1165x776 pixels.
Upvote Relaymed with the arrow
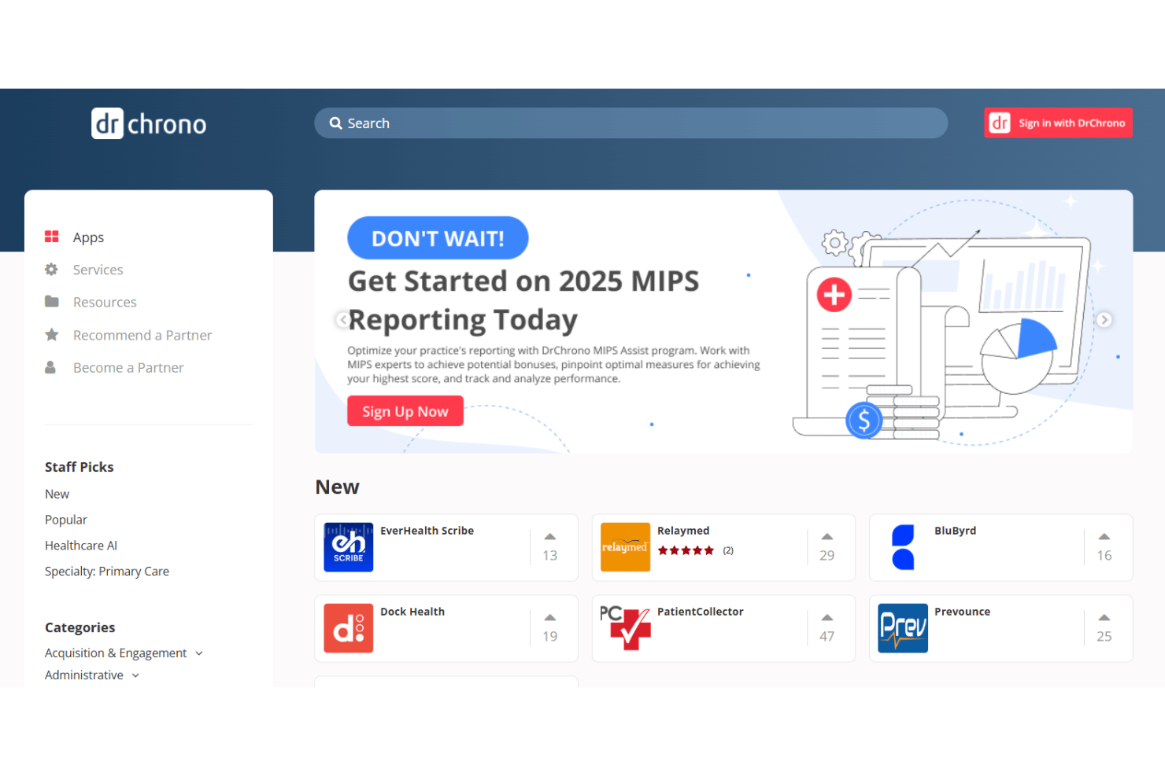827,537
